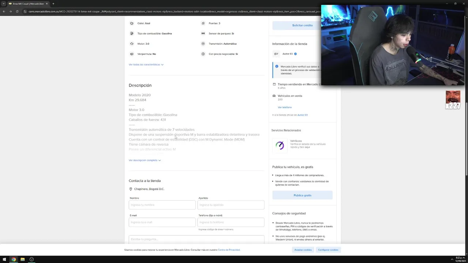
Task: Click the Consejos de seguridad heading
Action: tap(289, 213)
